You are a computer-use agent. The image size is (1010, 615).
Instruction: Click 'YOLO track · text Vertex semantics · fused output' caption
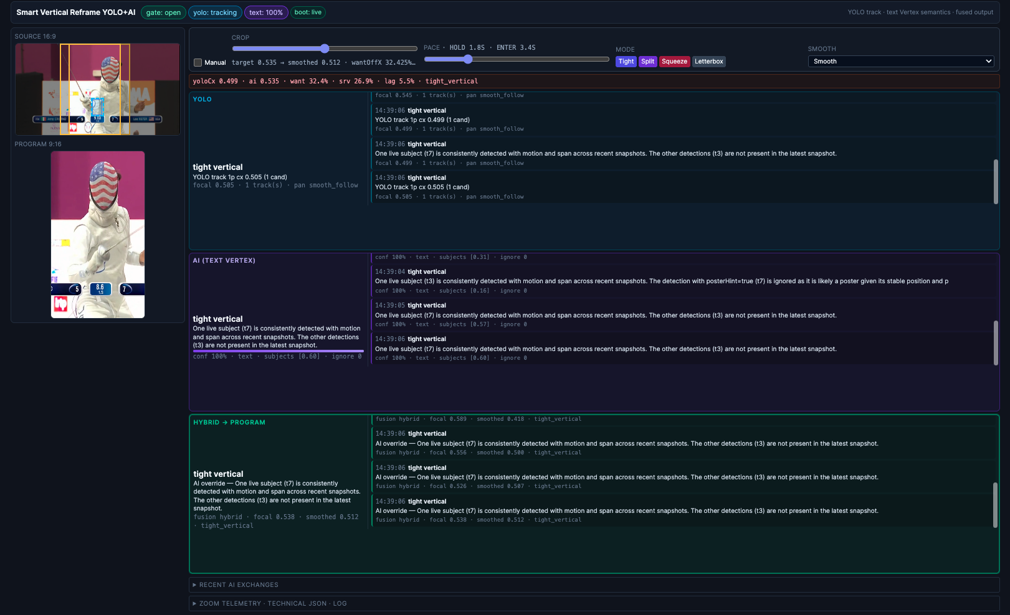tap(920, 12)
